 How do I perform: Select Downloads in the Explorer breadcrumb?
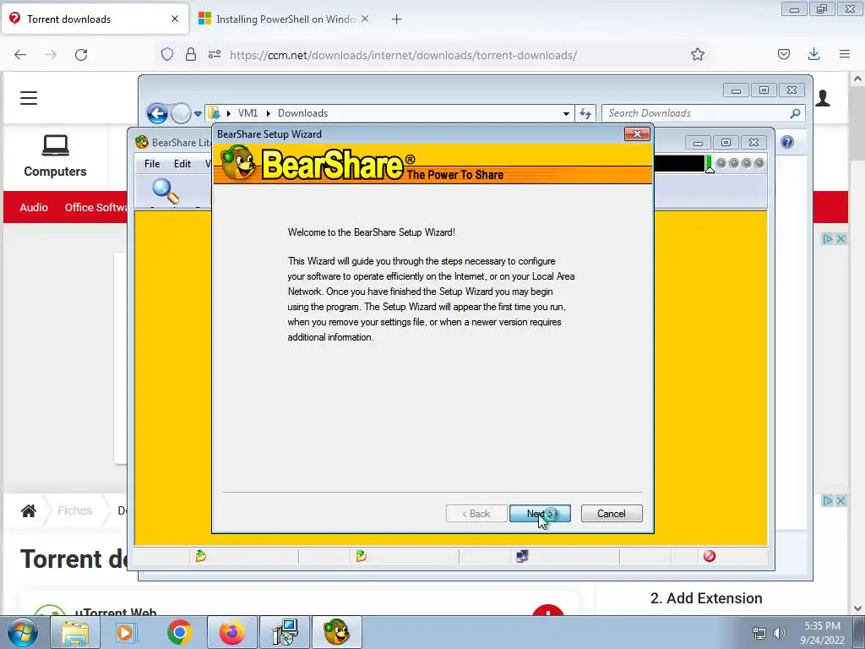(x=303, y=113)
